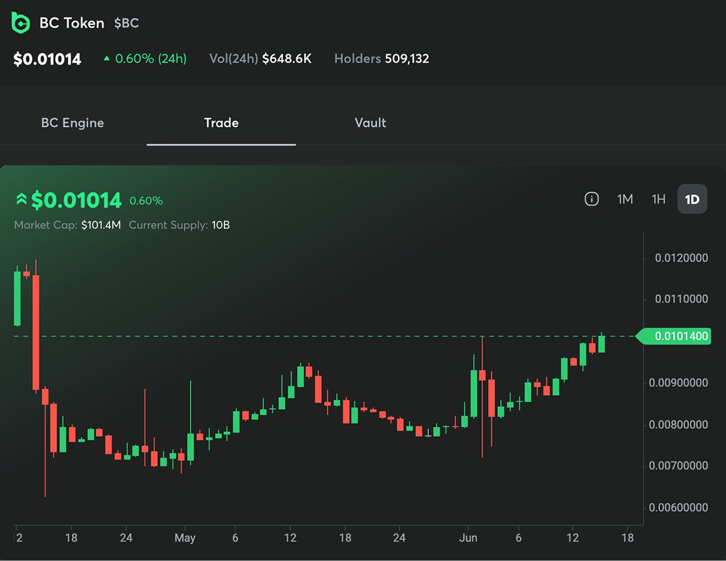The width and height of the screenshot is (726, 561).
Task: Click the Jun date axis label
Action: (468, 538)
